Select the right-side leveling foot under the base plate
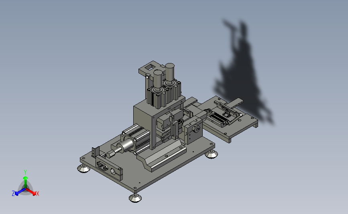Image resolution: width=348 pixels, height=214 pixels. point(211,154)
